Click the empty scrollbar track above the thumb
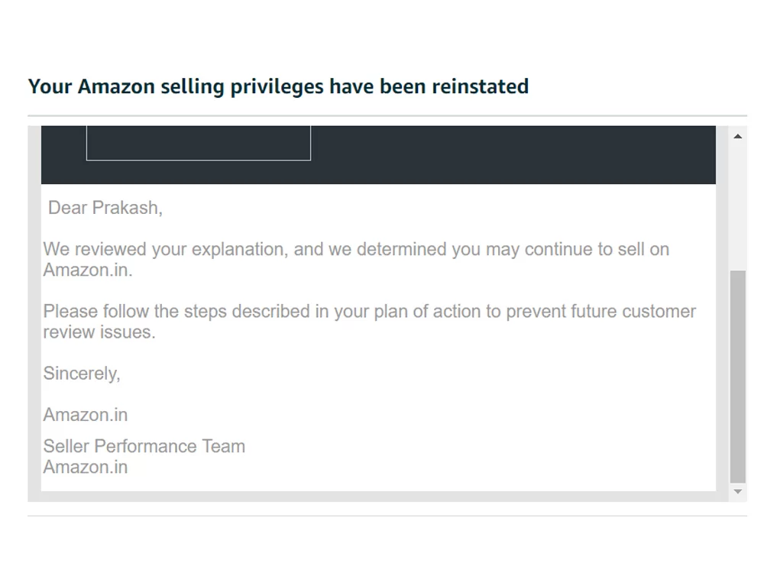The width and height of the screenshot is (764, 573). (738, 208)
